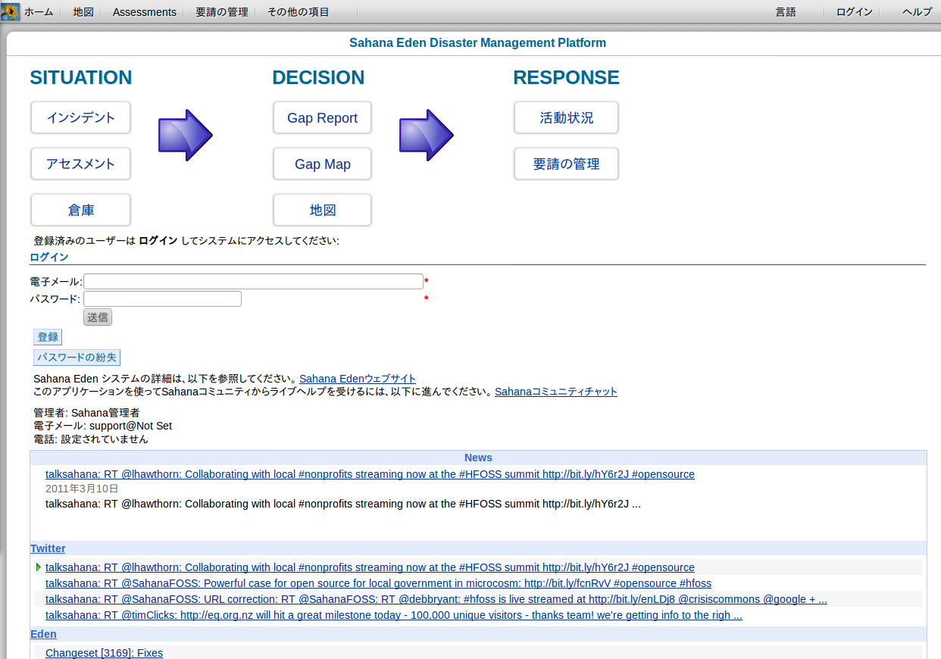941x659 pixels.
Task: Click the 2011年3月10日 date text
Action: point(82,489)
